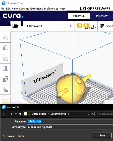113x141 pixels.
Task: Click the Ultimaker Cura logo icon in title bar
Action: click(4, 3)
